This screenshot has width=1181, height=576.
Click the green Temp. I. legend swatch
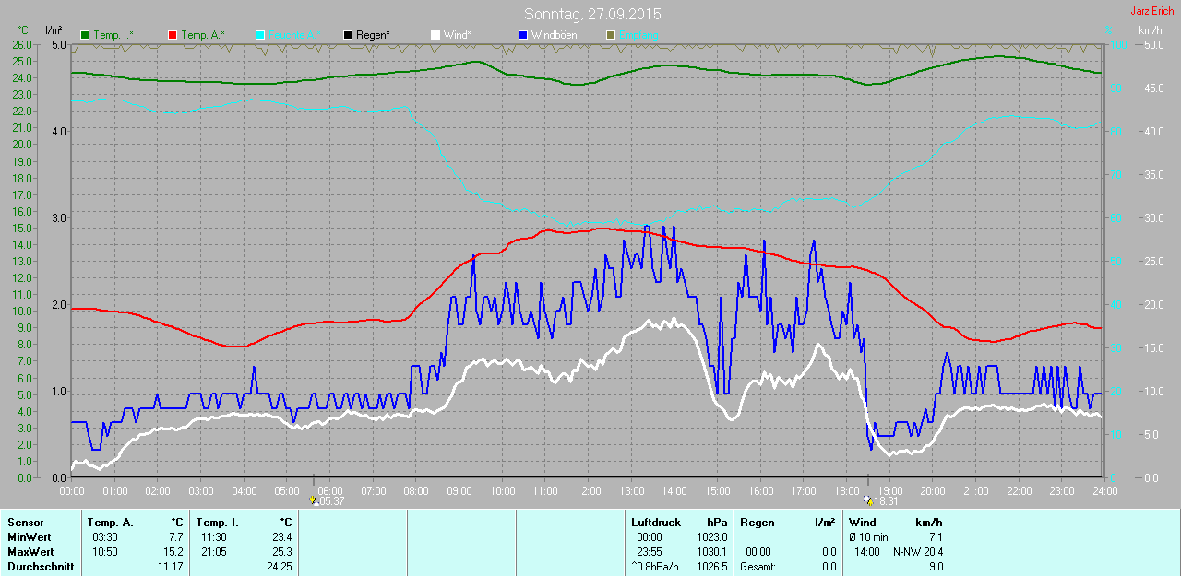86,35
